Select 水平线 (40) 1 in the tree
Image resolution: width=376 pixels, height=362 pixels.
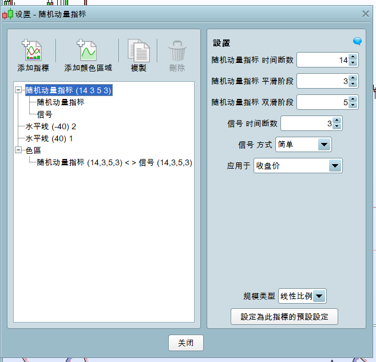[x=49, y=138]
